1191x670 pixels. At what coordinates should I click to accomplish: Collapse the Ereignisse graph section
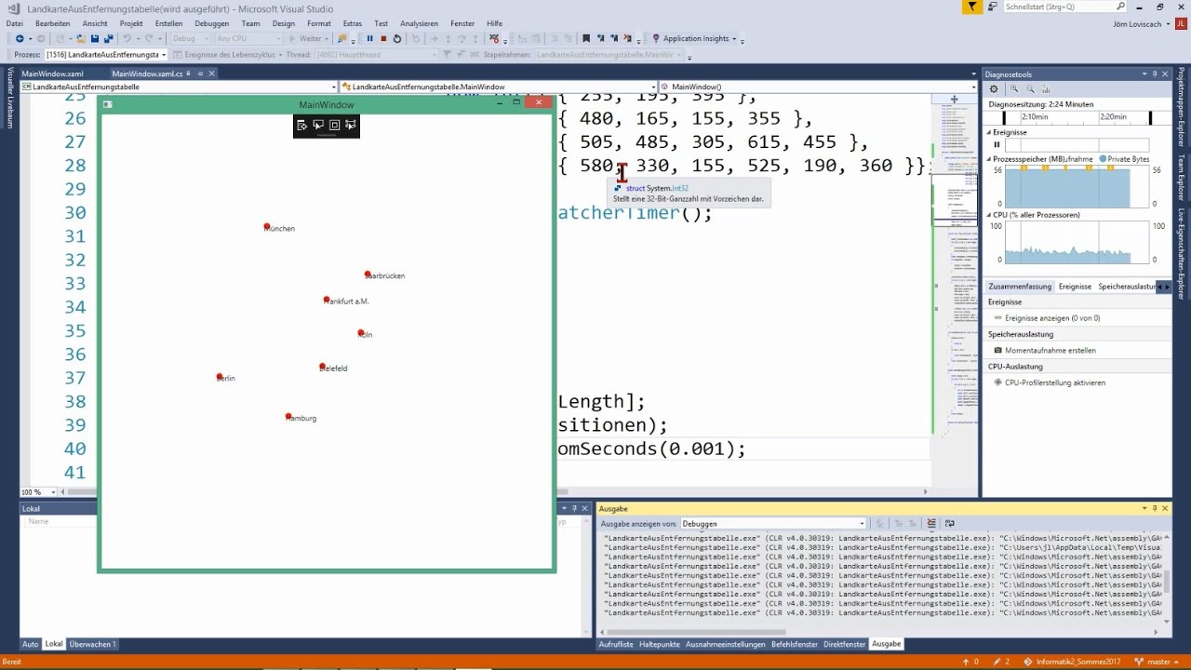coord(990,132)
